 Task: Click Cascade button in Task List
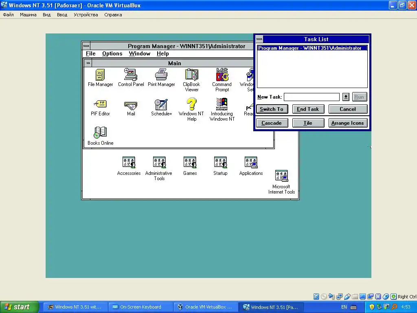(x=272, y=123)
